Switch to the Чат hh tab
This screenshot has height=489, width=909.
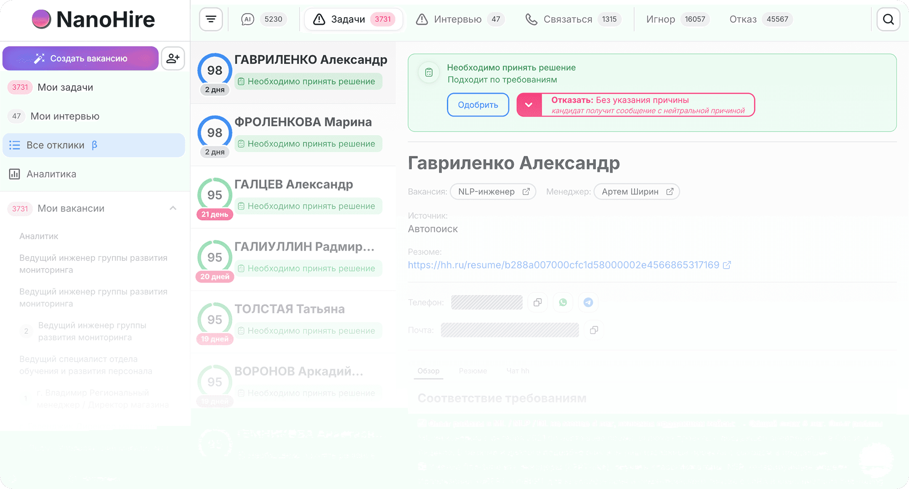point(517,370)
